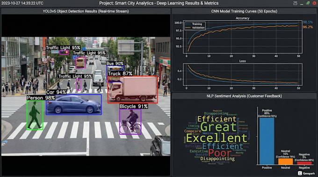Viewport: 318px width, 177px height.
Task: Click the Loss chart title
Action: (242, 61)
